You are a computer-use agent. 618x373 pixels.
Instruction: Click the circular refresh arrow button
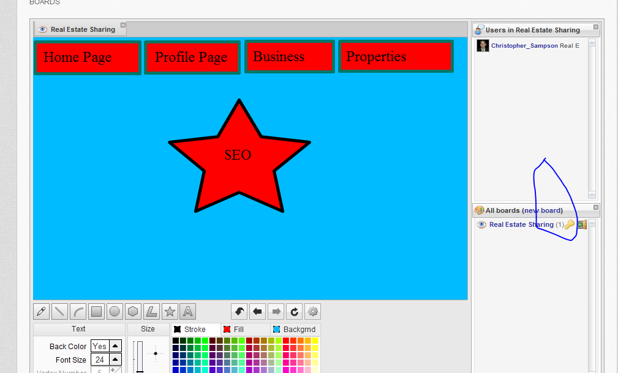(294, 312)
